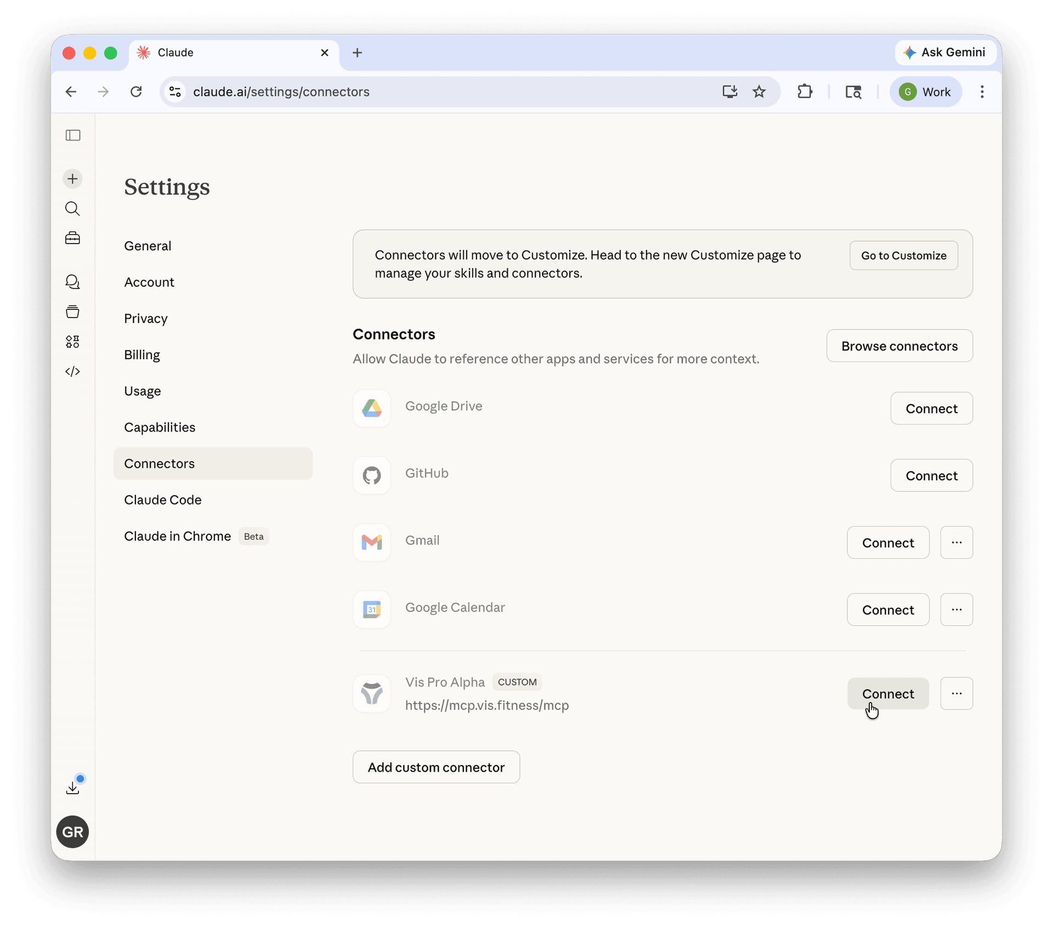Select the Privacy settings tab
Screen dimensions: 1053x928
(x=145, y=319)
